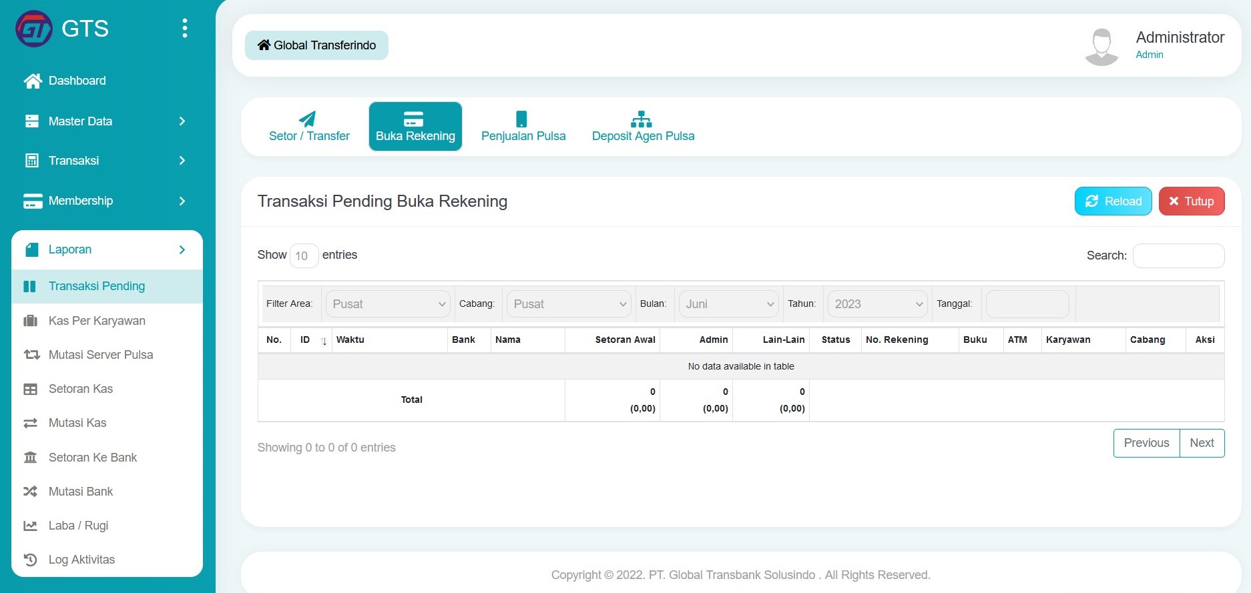Open the Bulan Juni dropdown

pyautogui.click(x=728, y=304)
